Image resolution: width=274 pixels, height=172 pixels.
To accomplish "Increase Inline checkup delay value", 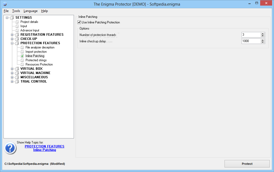I will pos(263,40).
